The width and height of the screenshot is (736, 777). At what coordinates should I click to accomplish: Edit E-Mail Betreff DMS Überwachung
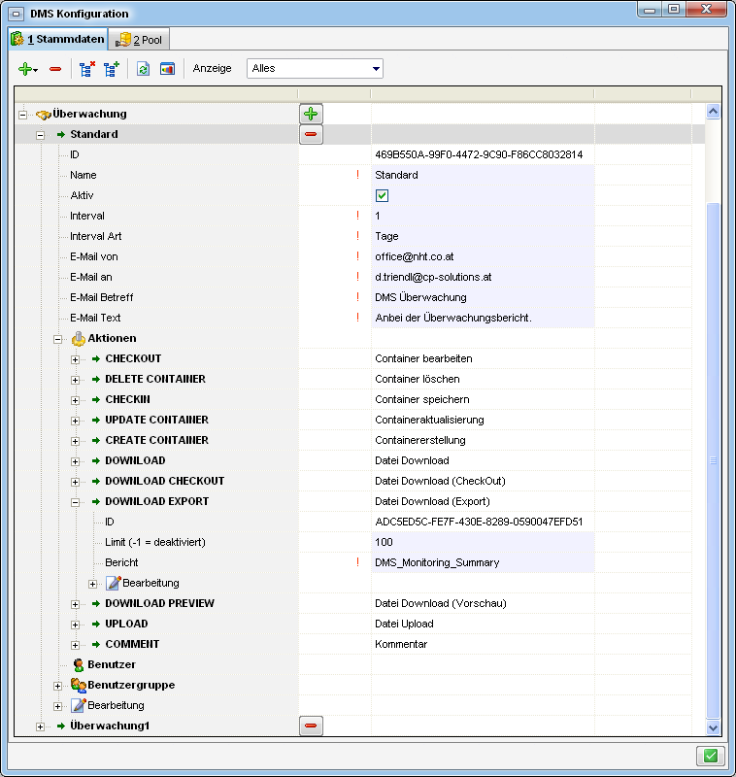point(483,297)
